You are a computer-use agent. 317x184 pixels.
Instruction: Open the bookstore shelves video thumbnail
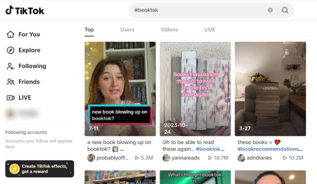click(120, 177)
